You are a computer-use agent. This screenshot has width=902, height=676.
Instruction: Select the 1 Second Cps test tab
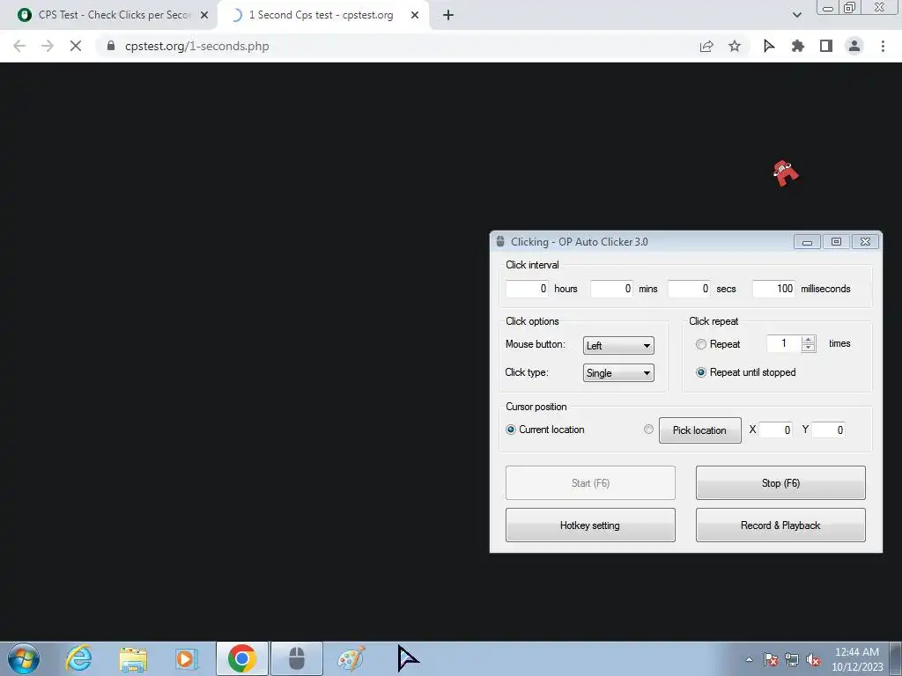[x=323, y=15]
